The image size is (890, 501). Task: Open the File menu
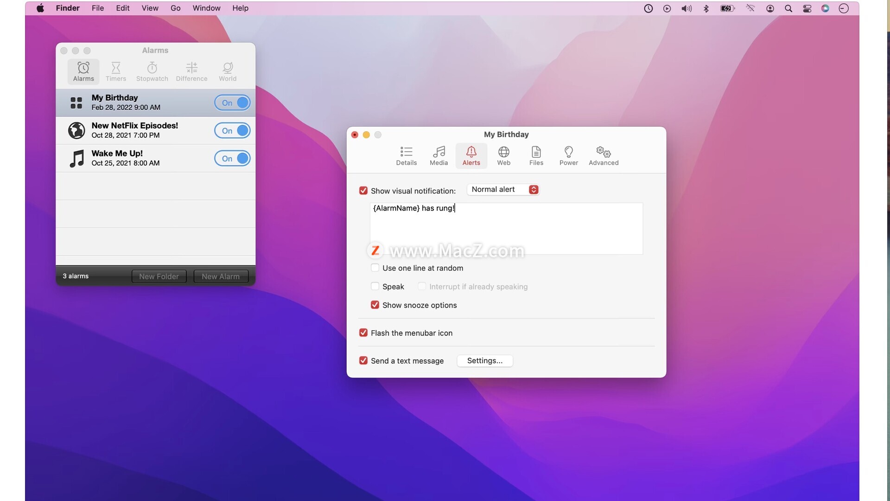98,8
